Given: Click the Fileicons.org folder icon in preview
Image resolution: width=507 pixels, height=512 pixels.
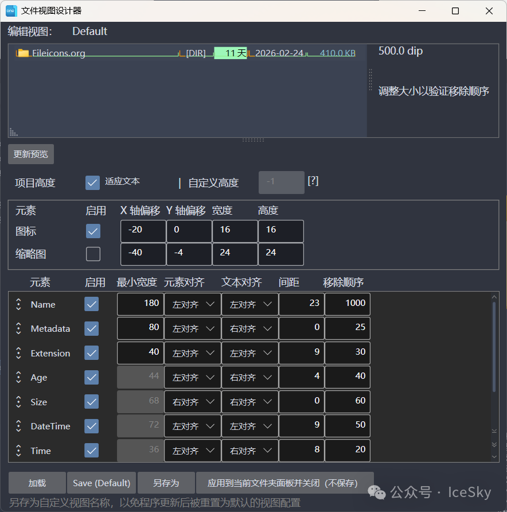Looking at the screenshot, I should 23,53.
